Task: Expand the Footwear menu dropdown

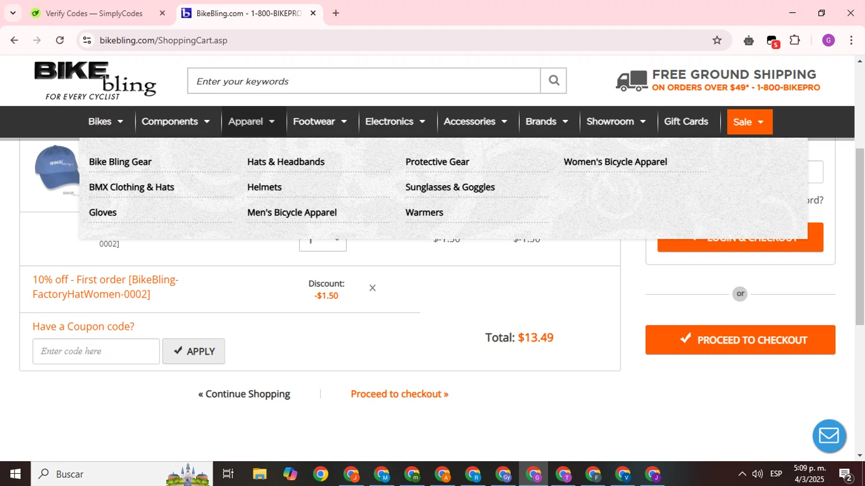Action: coord(319,122)
